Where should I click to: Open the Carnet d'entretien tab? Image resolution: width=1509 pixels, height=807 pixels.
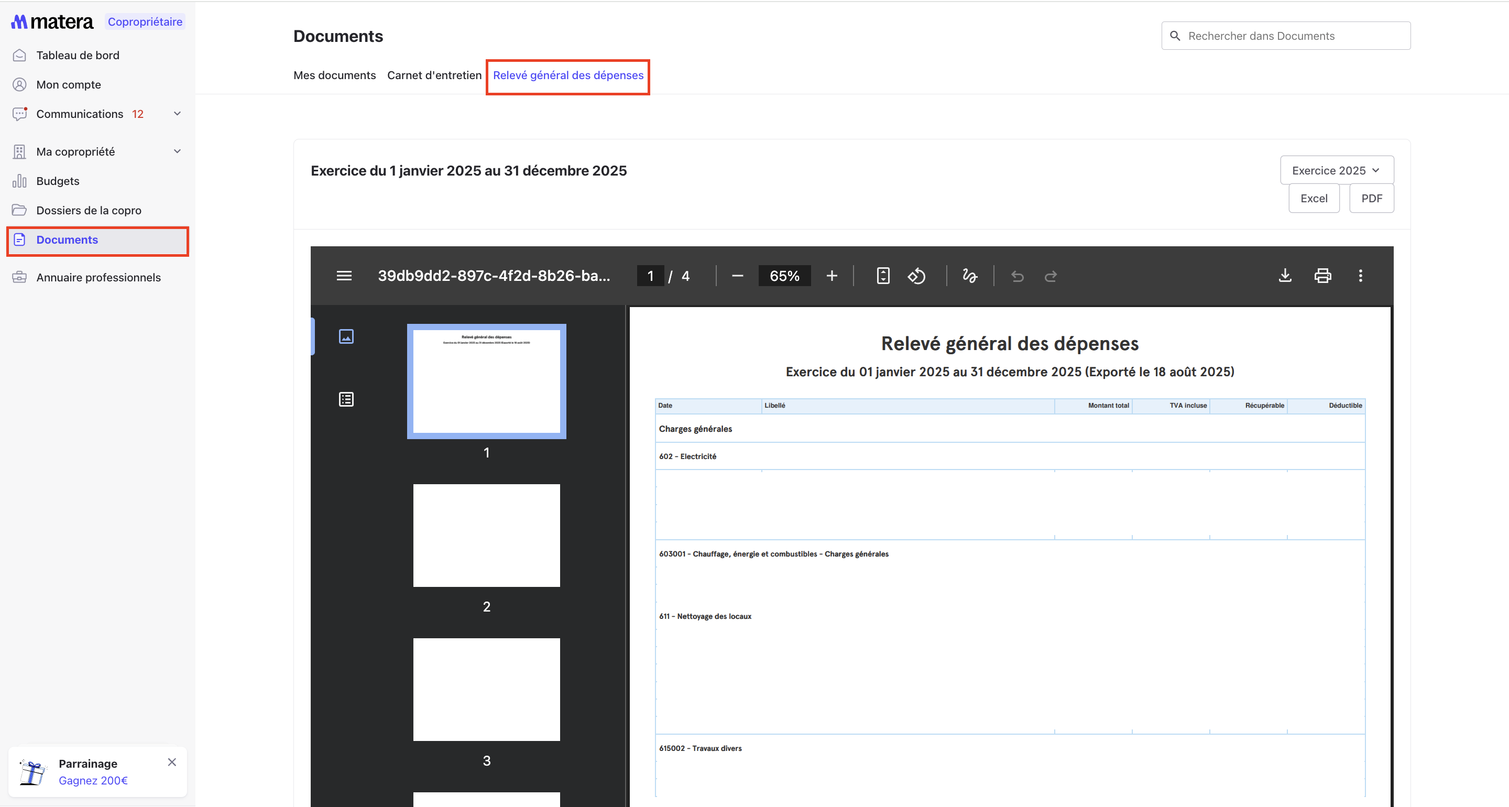coord(434,75)
